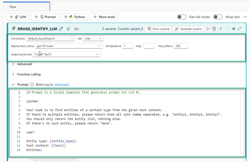The height and width of the screenshot is (162, 249).
Task: Click line number 1 in editor
Action: pyautogui.click(x=20, y=92)
